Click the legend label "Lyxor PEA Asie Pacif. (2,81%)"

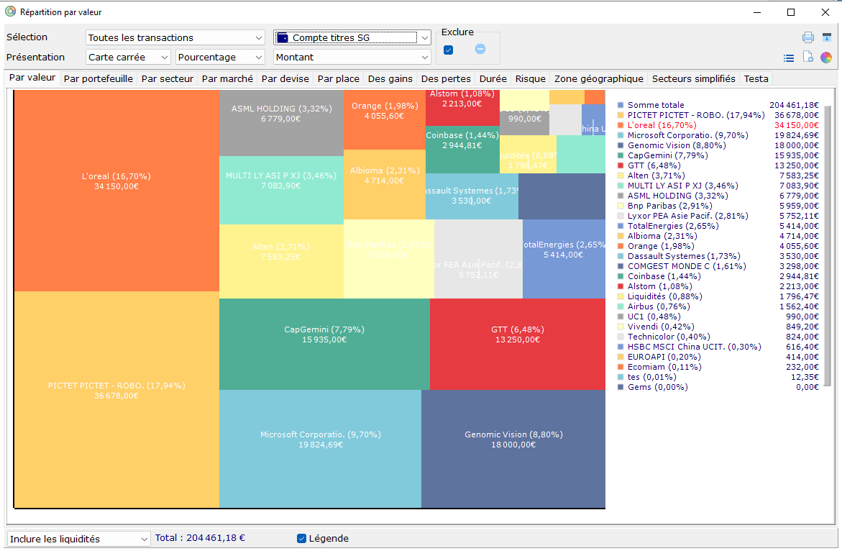point(688,216)
